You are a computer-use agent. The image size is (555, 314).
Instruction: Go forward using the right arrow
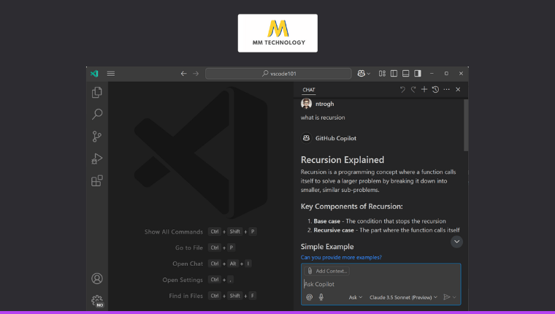tap(196, 74)
